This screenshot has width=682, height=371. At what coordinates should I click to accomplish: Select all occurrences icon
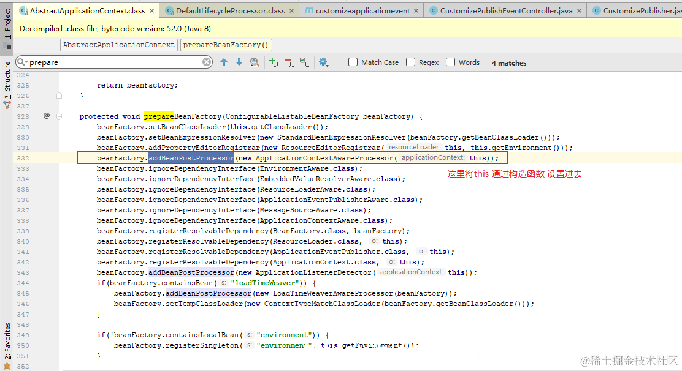[x=305, y=62]
